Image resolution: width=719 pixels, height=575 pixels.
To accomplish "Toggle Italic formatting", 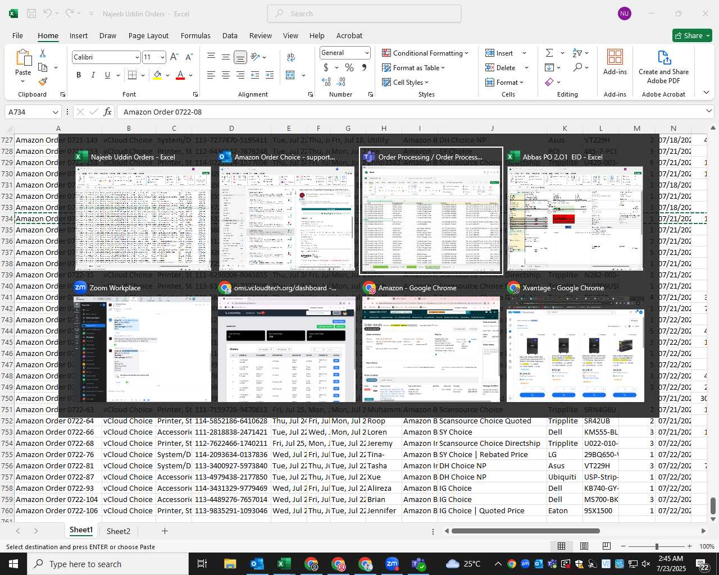I will pyautogui.click(x=93, y=75).
